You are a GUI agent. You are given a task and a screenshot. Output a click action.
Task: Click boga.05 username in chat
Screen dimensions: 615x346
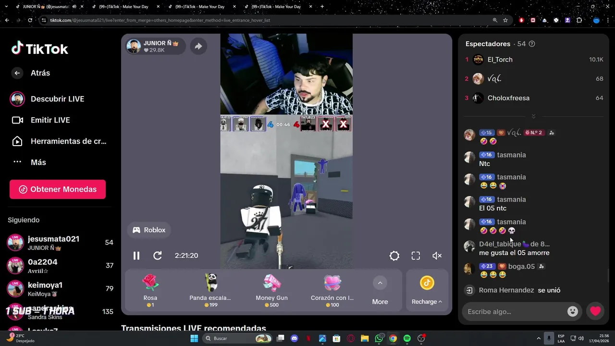[x=521, y=266]
